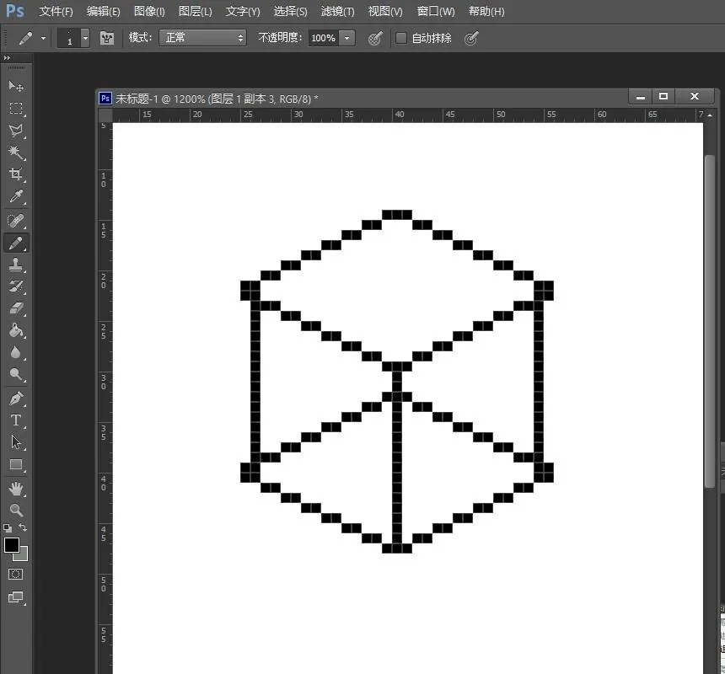The height and width of the screenshot is (674, 725).
Task: Activate the Hand tool
Action: (x=16, y=489)
